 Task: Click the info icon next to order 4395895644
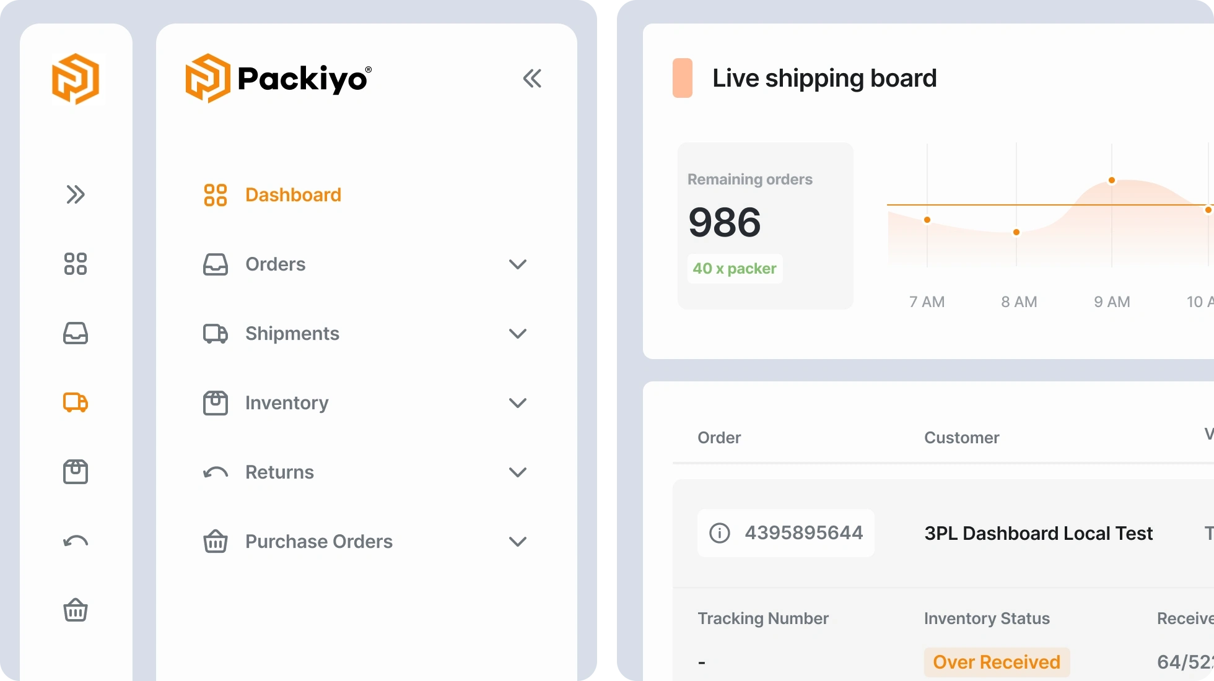pyautogui.click(x=720, y=533)
